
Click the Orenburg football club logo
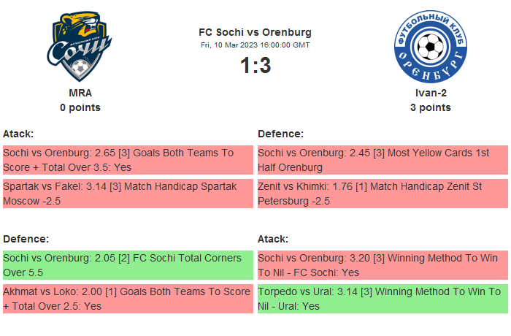tap(430, 47)
